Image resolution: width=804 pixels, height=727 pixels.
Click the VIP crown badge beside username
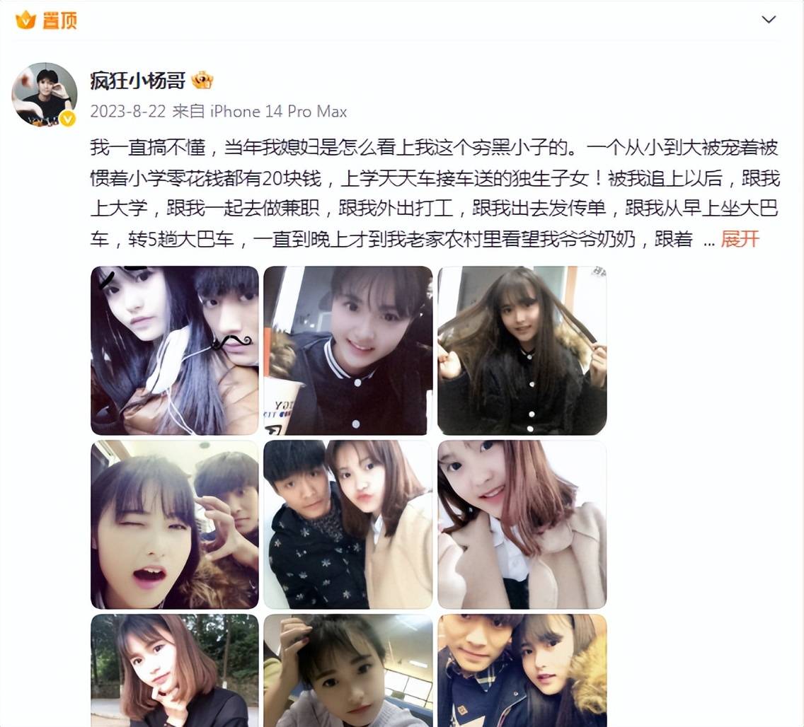coord(202,81)
